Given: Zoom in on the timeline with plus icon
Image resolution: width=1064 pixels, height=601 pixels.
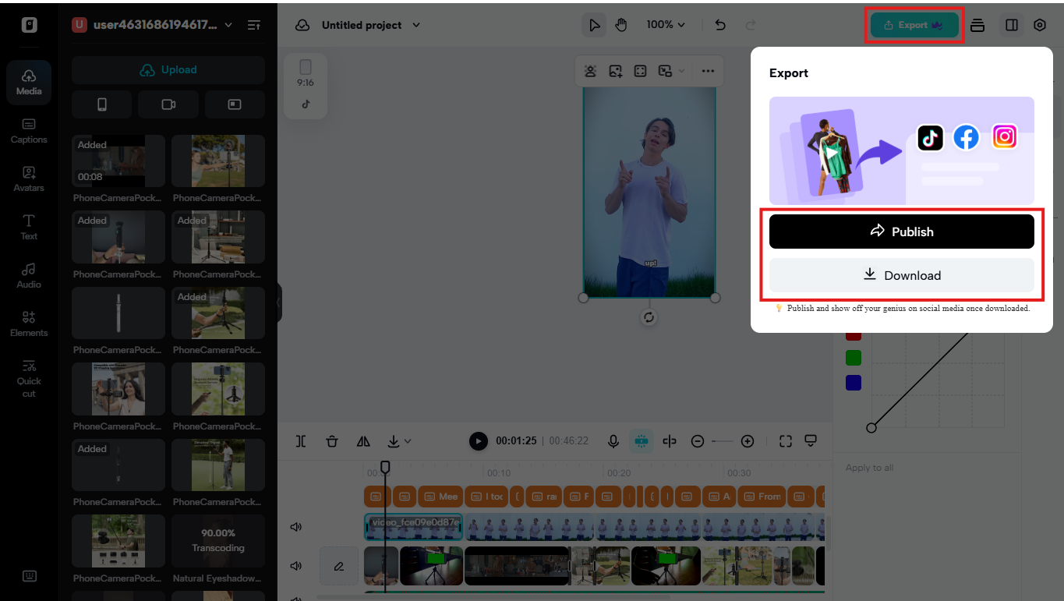Looking at the screenshot, I should (748, 440).
